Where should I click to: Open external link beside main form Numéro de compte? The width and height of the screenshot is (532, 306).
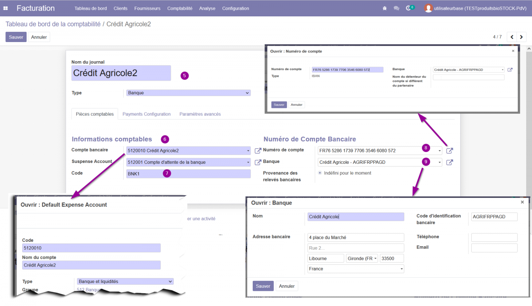(450, 151)
